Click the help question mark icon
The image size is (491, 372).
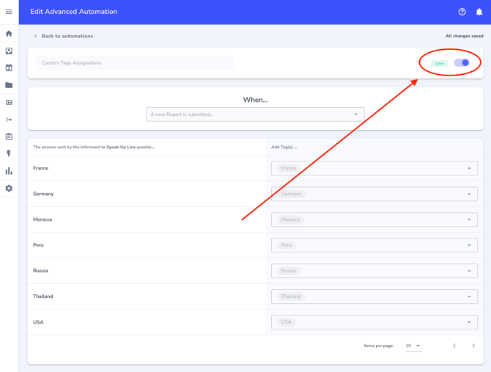point(462,12)
